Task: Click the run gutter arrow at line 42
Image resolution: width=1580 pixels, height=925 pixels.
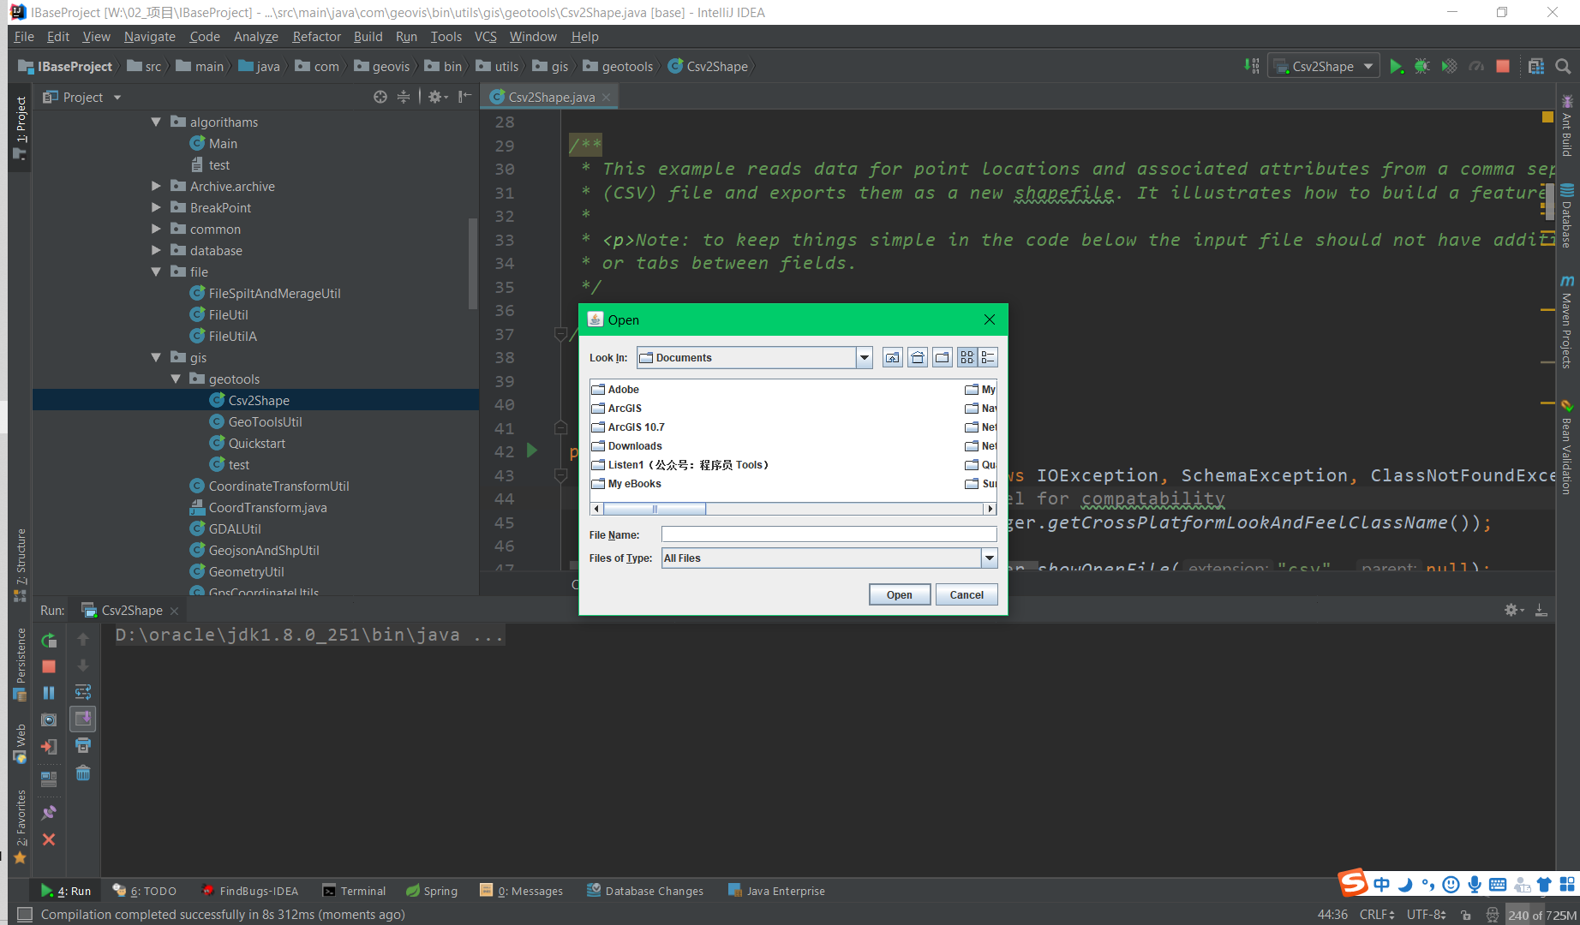Action: tap(531, 451)
